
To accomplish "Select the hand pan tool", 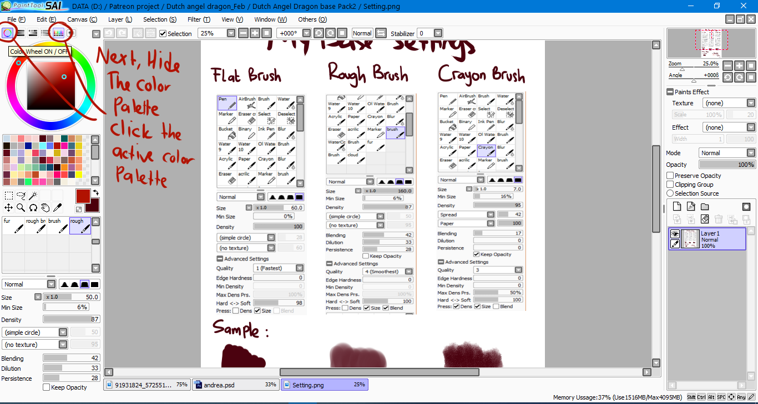I will (x=46, y=208).
